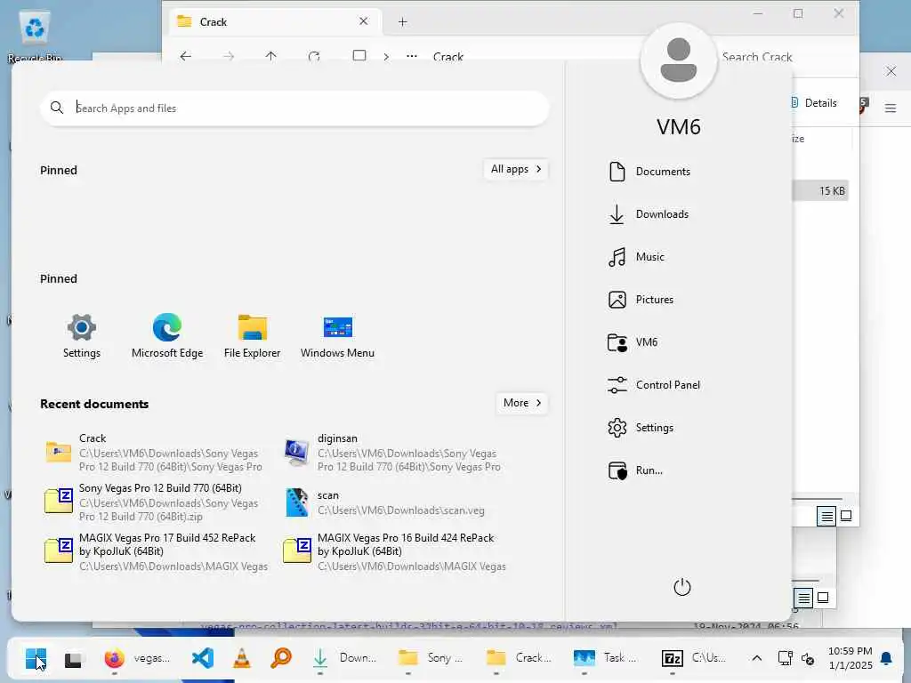Switch File Explorer to large thumbnails view
Viewport: 911px width, 683px height.
tap(846, 516)
